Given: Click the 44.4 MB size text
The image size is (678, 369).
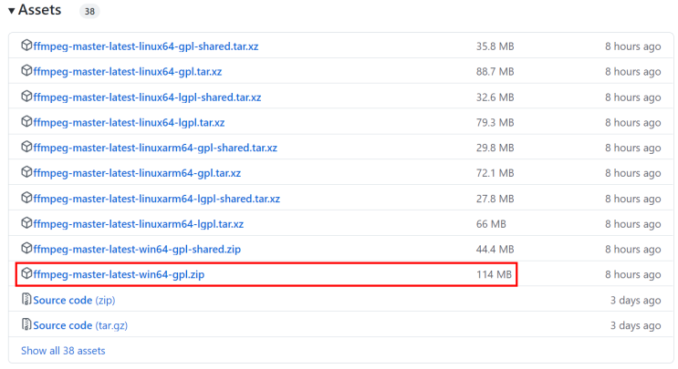Looking at the screenshot, I should point(495,250).
